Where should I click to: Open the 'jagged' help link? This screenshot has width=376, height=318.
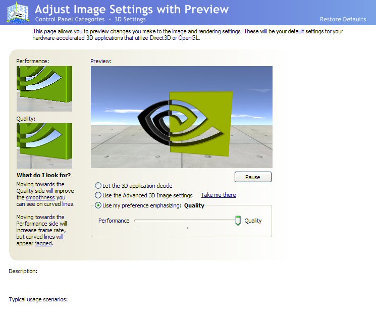pos(43,243)
